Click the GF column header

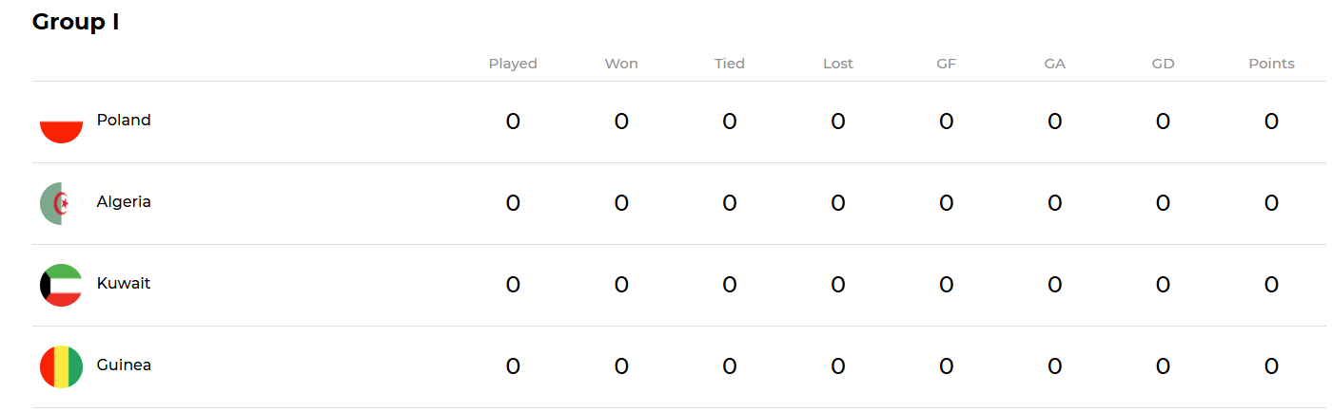(x=947, y=64)
